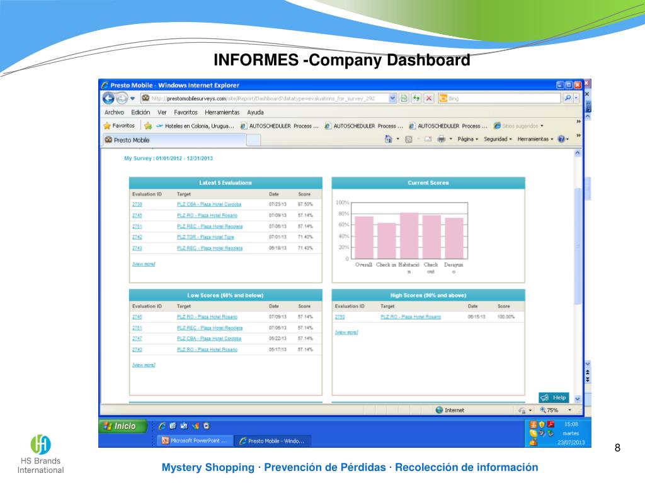Open the Edición menu
Image resolution: width=645 pixels, height=483 pixels.
coord(140,112)
